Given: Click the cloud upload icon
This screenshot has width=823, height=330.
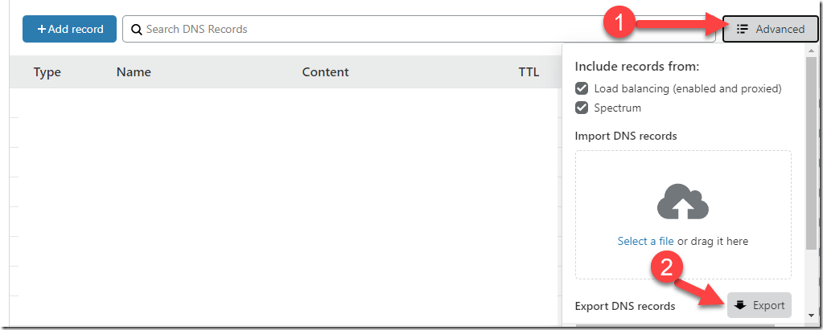Looking at the screenshot, I should pyautogui.click(x=683, y=202).
